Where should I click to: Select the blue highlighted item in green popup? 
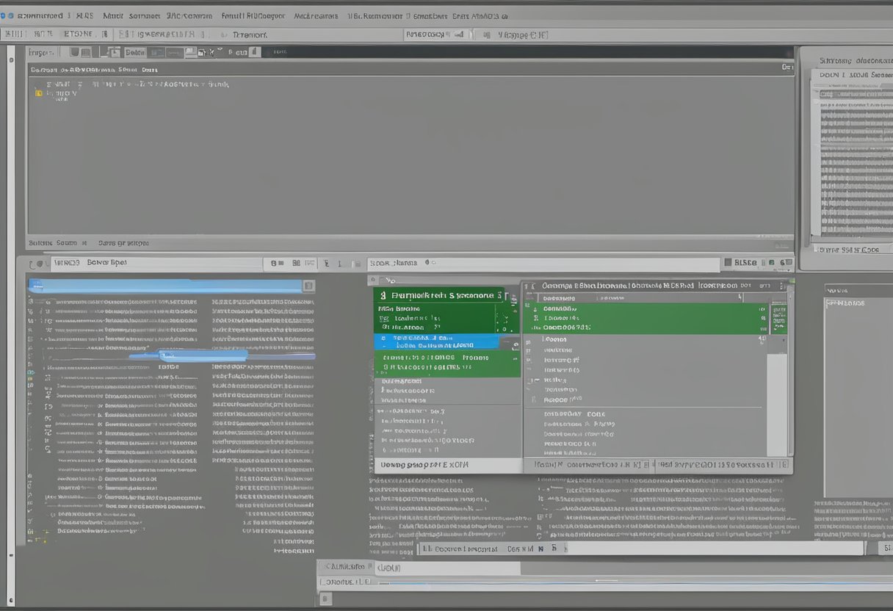436,342
